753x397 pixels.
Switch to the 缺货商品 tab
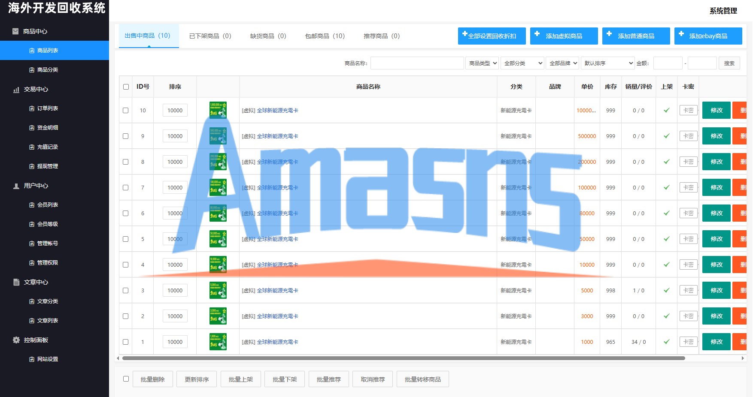(x=268, y=36)
